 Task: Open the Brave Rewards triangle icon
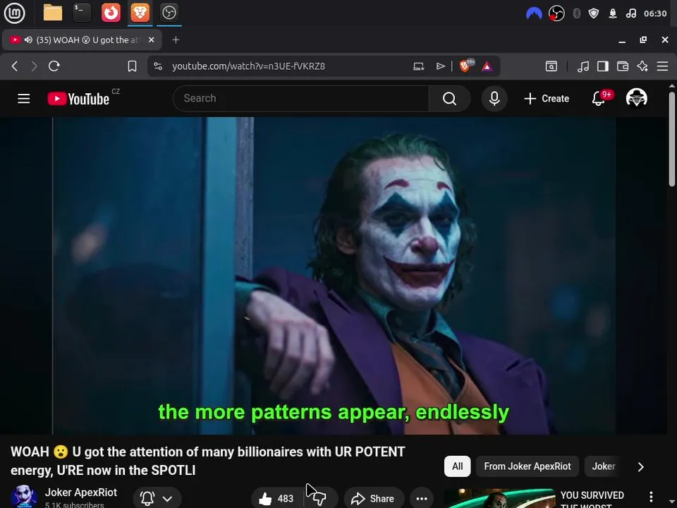coord(487,66)
